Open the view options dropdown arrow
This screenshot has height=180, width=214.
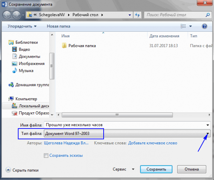point(190,26)
